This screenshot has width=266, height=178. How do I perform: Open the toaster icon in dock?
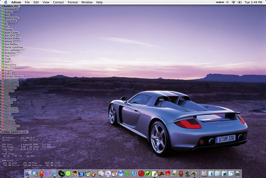tap(101, 174)
